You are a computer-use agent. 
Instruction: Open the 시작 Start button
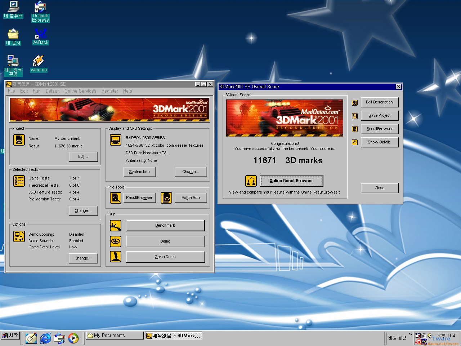[10, 336]
